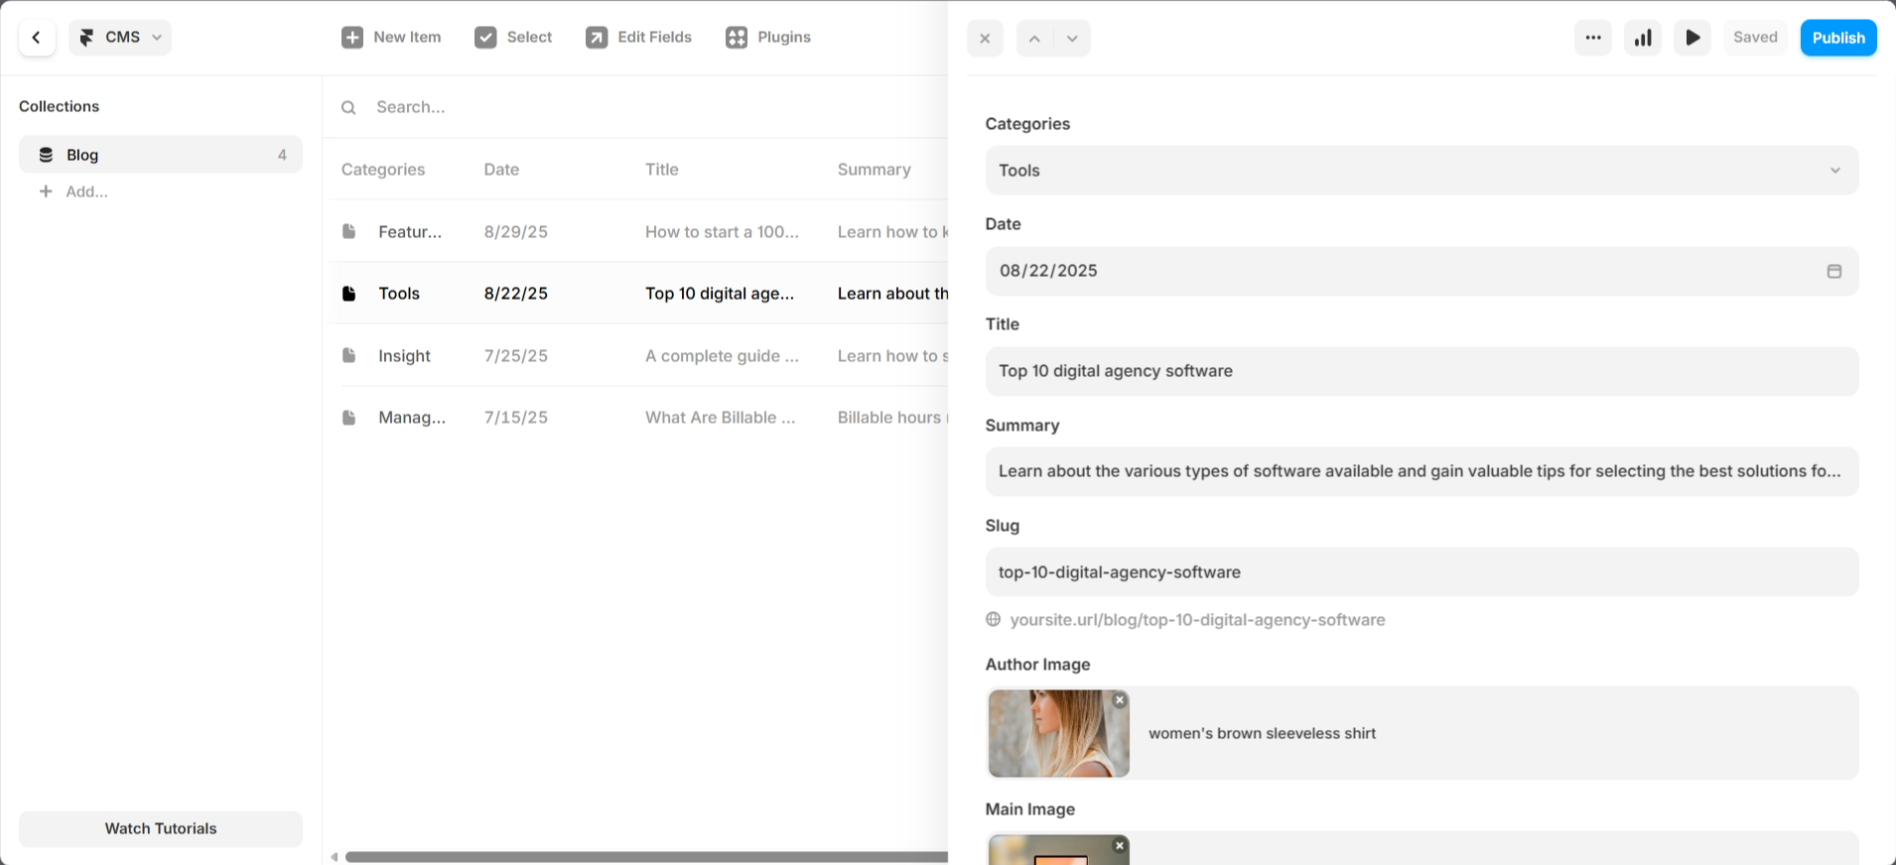The height and width of the screenshot is (865, 1896).
Task: Edit the Slug field
Action: click(x=1422, y=572)
